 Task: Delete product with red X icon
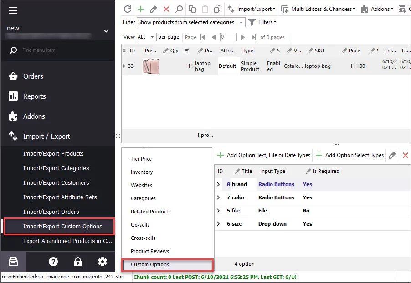pos(166,9)
